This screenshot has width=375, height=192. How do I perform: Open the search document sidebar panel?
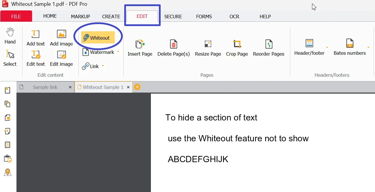8,118
